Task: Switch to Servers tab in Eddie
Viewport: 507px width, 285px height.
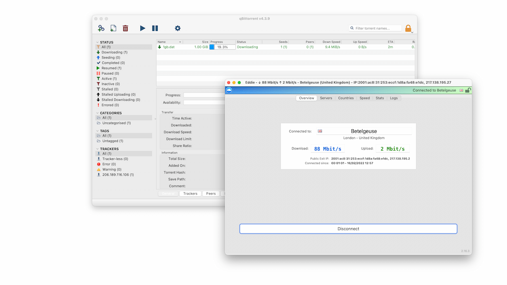Action: [326, 98]
